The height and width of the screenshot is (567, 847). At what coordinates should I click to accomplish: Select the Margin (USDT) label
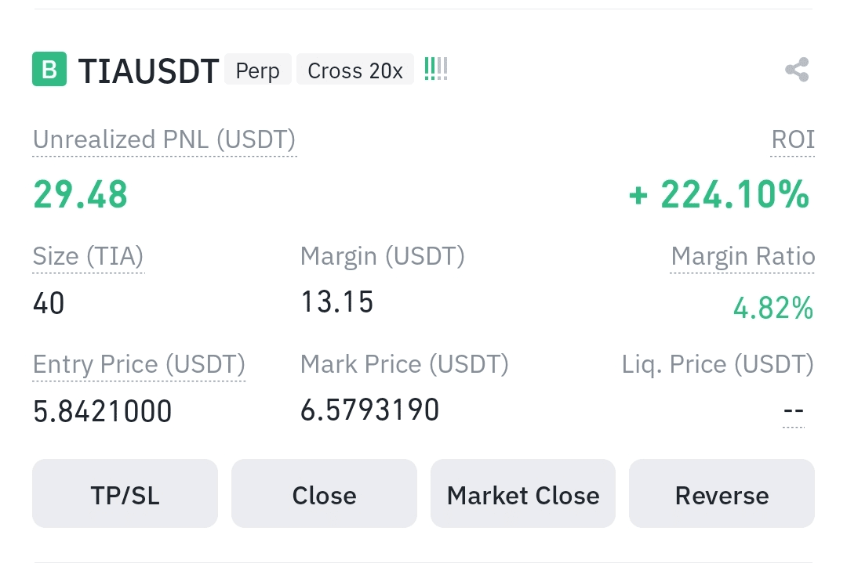click(382, 256)
